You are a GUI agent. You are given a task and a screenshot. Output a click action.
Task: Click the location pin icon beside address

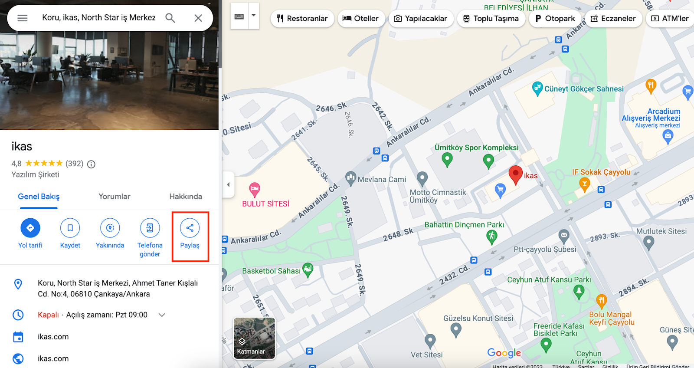point(18,284)
